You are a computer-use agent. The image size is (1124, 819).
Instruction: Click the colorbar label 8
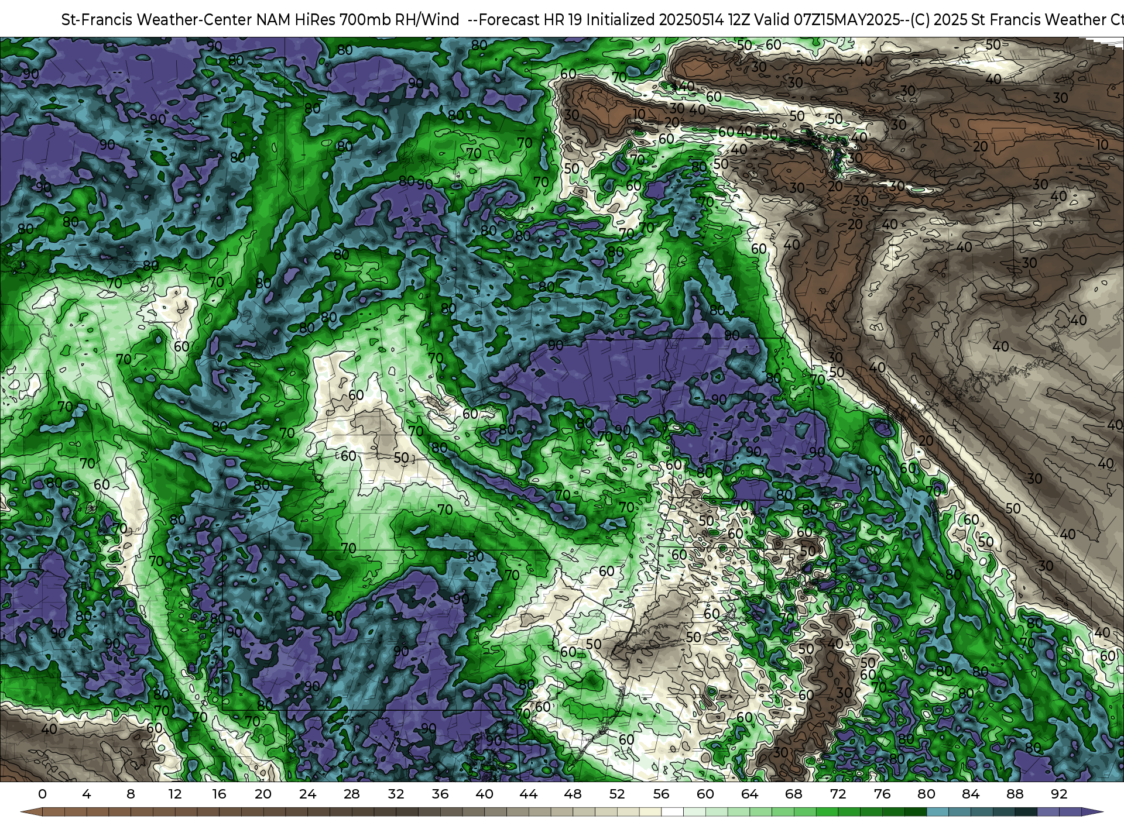pyautogui.click(x=131, y=794)
